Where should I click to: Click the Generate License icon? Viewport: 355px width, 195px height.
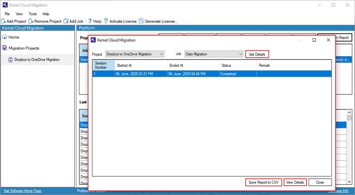pyautogui.click(x=141, y=21)
